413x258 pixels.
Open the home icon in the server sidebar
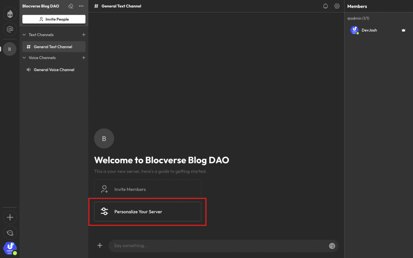(x=10, y=14)
